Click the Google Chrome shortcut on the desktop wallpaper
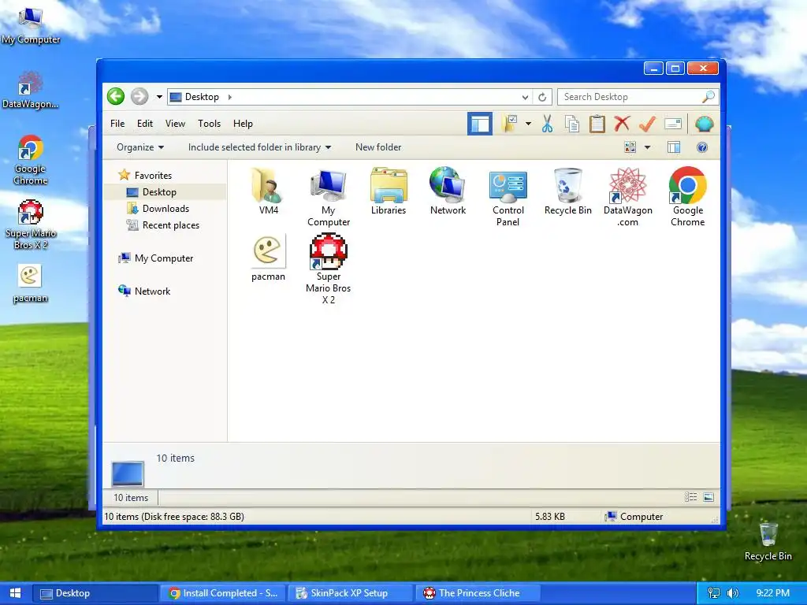Screen dimensions: 807x605 coord(31,159)
